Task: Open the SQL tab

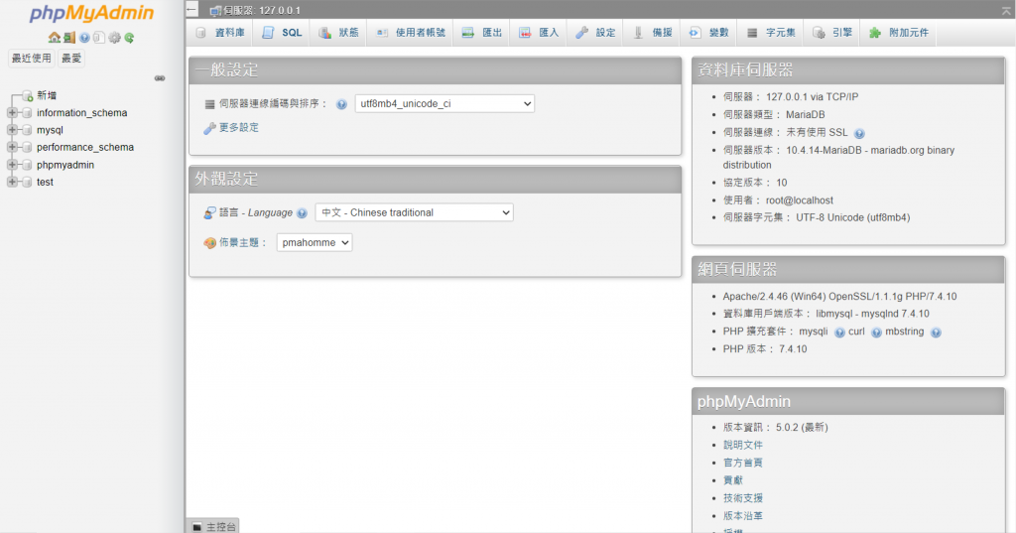Action: coord(282,33)
